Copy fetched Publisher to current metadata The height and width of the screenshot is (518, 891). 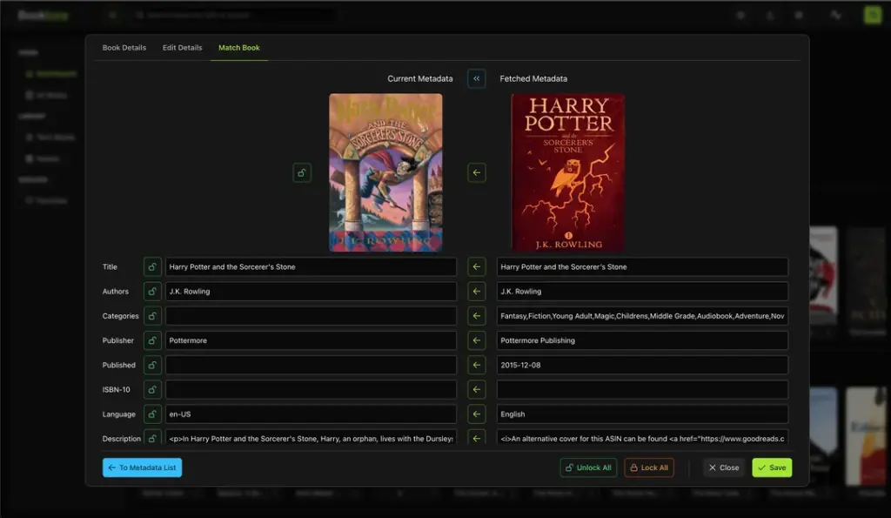[x=476, y=340]
